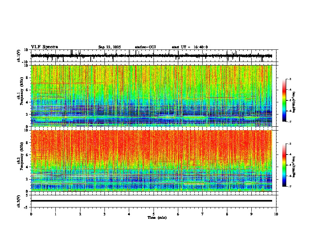Click time axis tick label "9"
This screenshot has height=240, width=311.
coord(251,214)
